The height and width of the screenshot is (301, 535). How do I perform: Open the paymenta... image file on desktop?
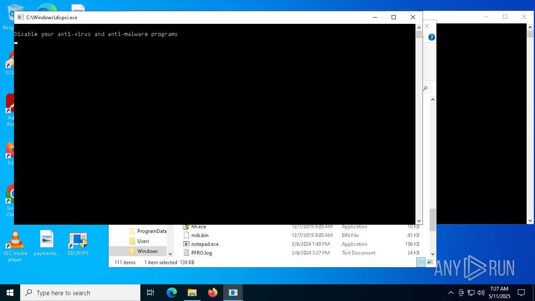pyautogui.click(x=47, y=243)
